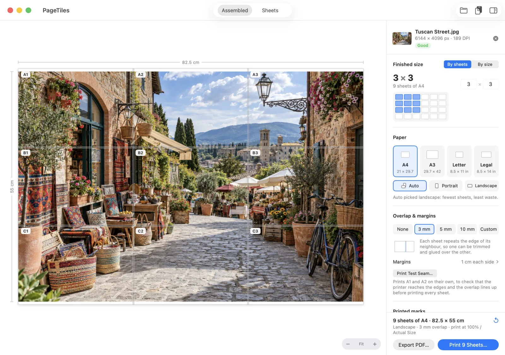This screenshot has width=505, height=355.
Task: Zoom in with the plus button
Action: click(x=375, y=344)
